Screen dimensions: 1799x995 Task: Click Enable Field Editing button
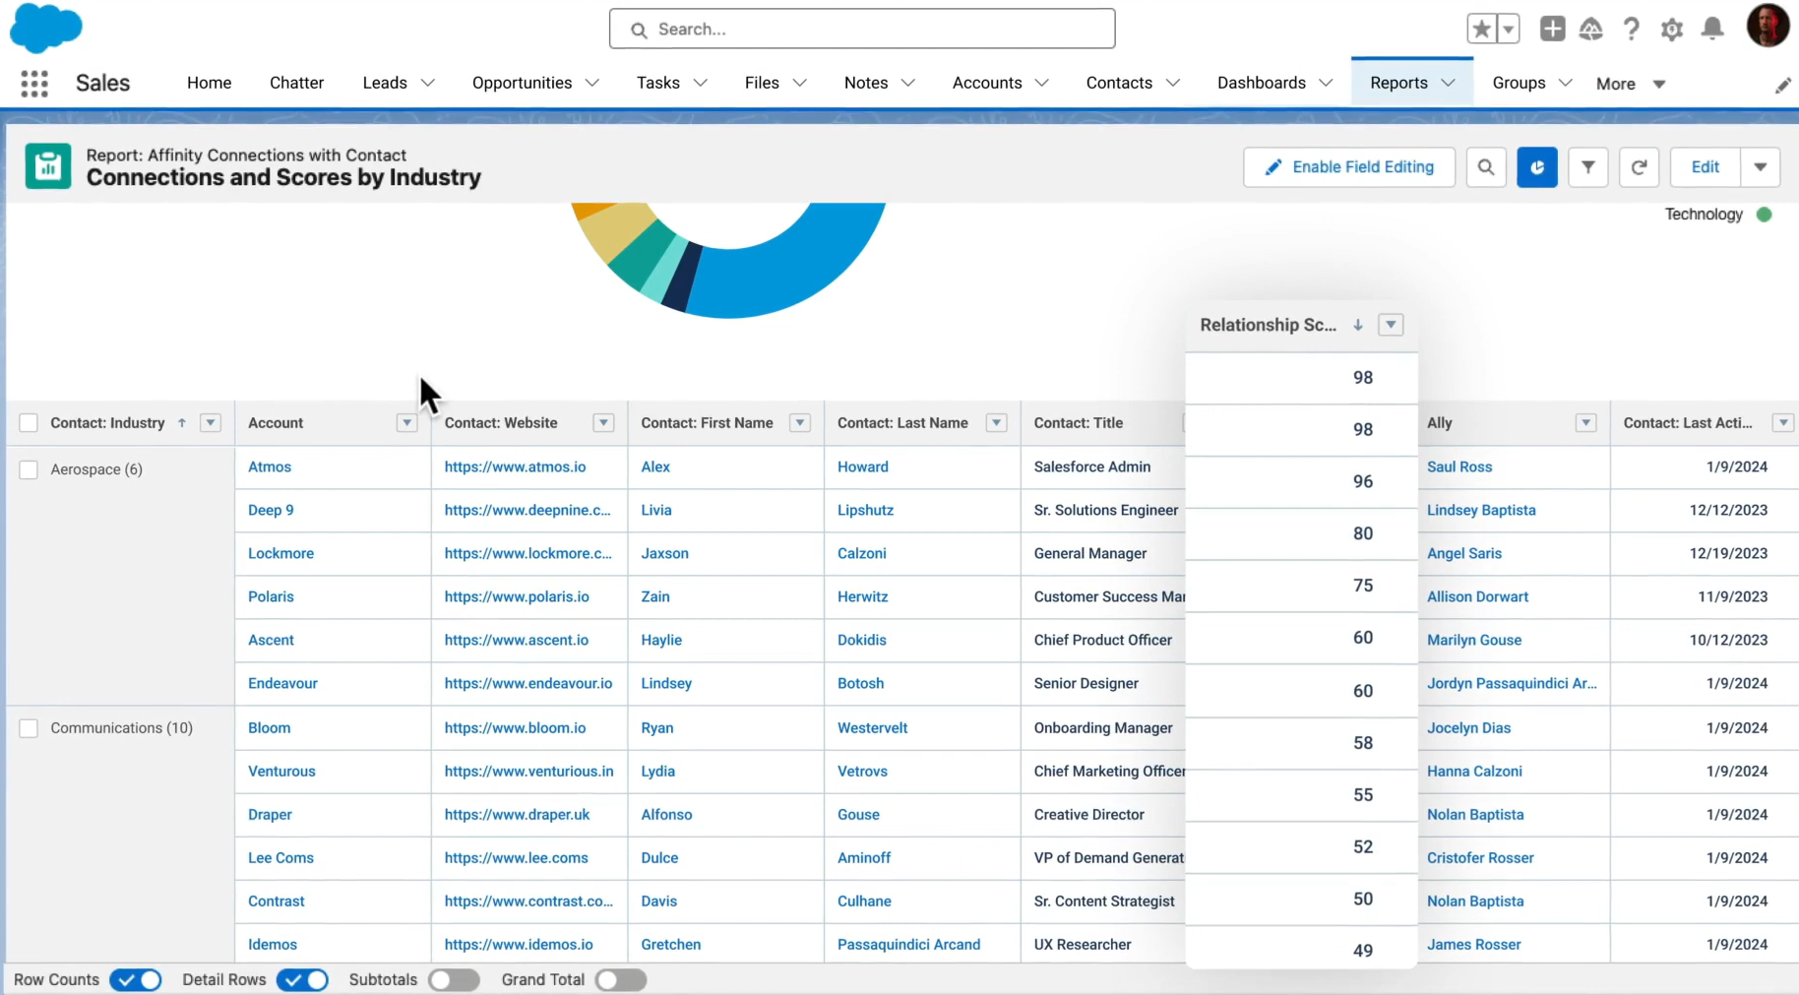coord(1349,167)
